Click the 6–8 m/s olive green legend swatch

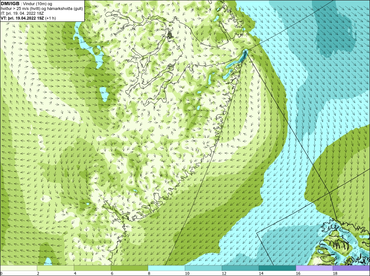(x=129, y=268)
